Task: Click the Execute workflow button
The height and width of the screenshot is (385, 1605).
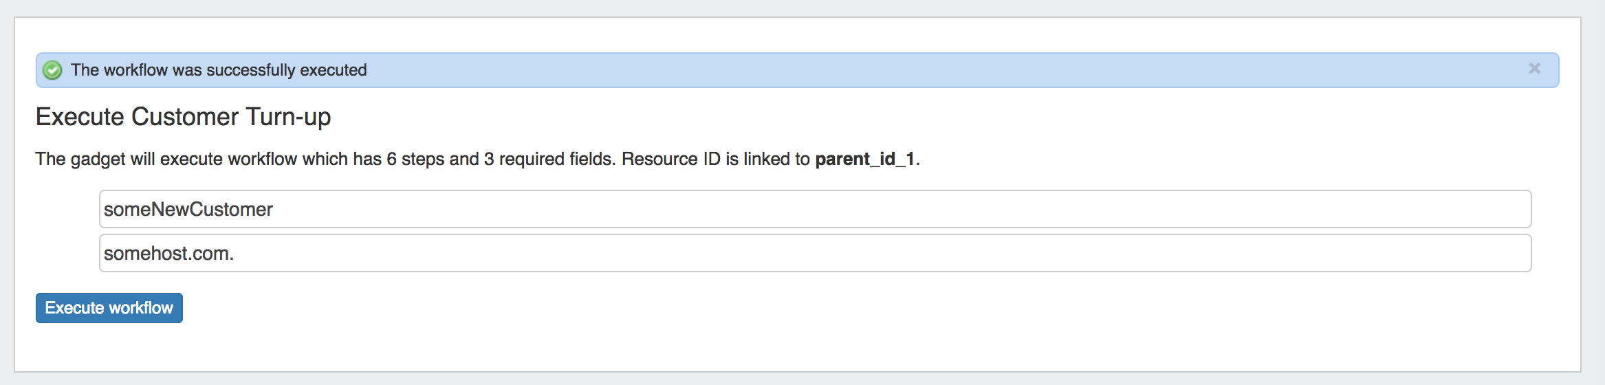Action: [x=109, y=308]
